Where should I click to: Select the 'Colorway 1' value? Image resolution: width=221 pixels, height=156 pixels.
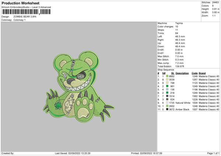(20, 20)
